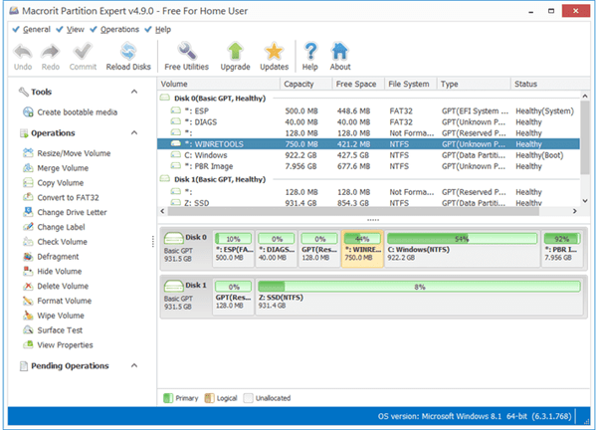Open the Help menu
The width and height of the screenshot is (597, 430).
point(158,29)
